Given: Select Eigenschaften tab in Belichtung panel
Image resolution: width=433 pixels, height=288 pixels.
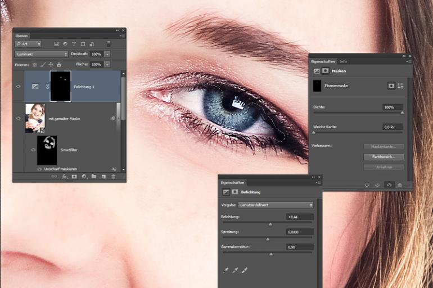Looking at the screenshot, I should coord(232,182).
